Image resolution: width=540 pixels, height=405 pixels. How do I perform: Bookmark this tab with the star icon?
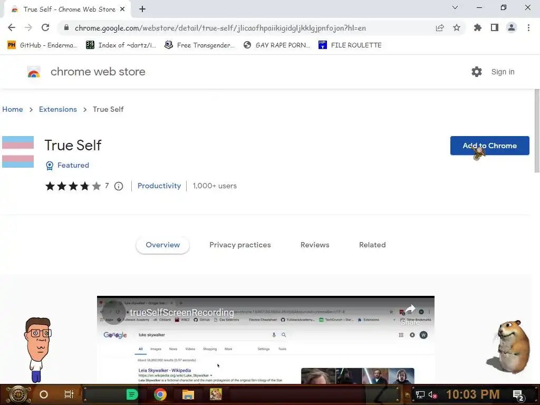[x=457, y=27]
